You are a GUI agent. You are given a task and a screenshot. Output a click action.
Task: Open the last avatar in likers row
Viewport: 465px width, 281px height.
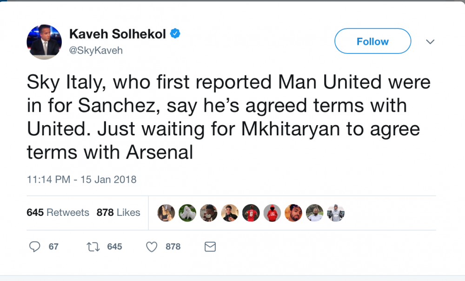pos(336,213)
